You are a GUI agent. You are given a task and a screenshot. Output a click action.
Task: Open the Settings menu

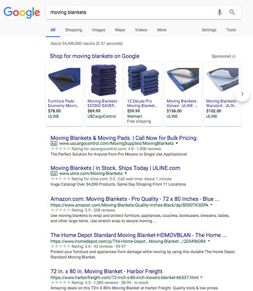(209, 30)
